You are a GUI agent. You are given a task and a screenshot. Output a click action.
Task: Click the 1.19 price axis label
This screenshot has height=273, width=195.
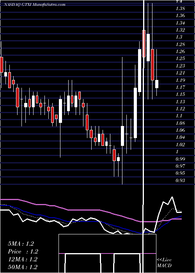click(x=180, y=80)
